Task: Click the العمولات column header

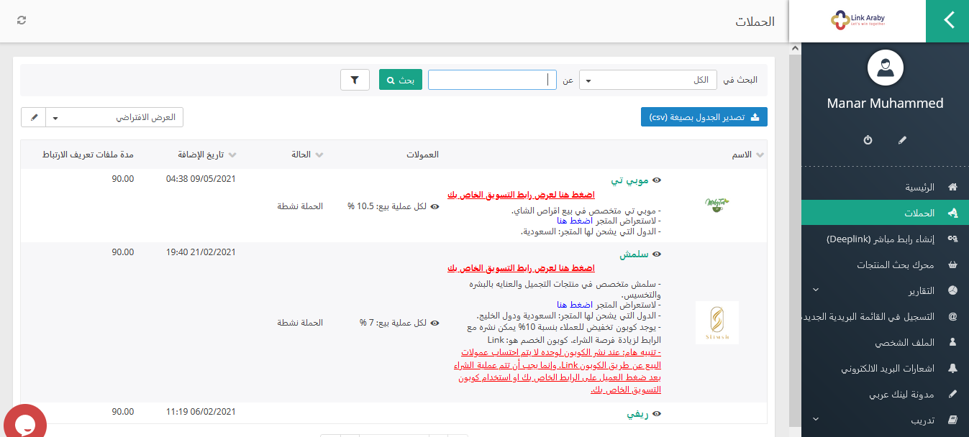Action: click(422, 155)
